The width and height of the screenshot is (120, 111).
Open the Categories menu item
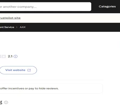pos(107,7)
